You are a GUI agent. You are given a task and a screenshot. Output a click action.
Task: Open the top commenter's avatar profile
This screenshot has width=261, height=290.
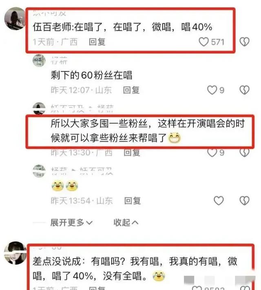click(15, 18)
